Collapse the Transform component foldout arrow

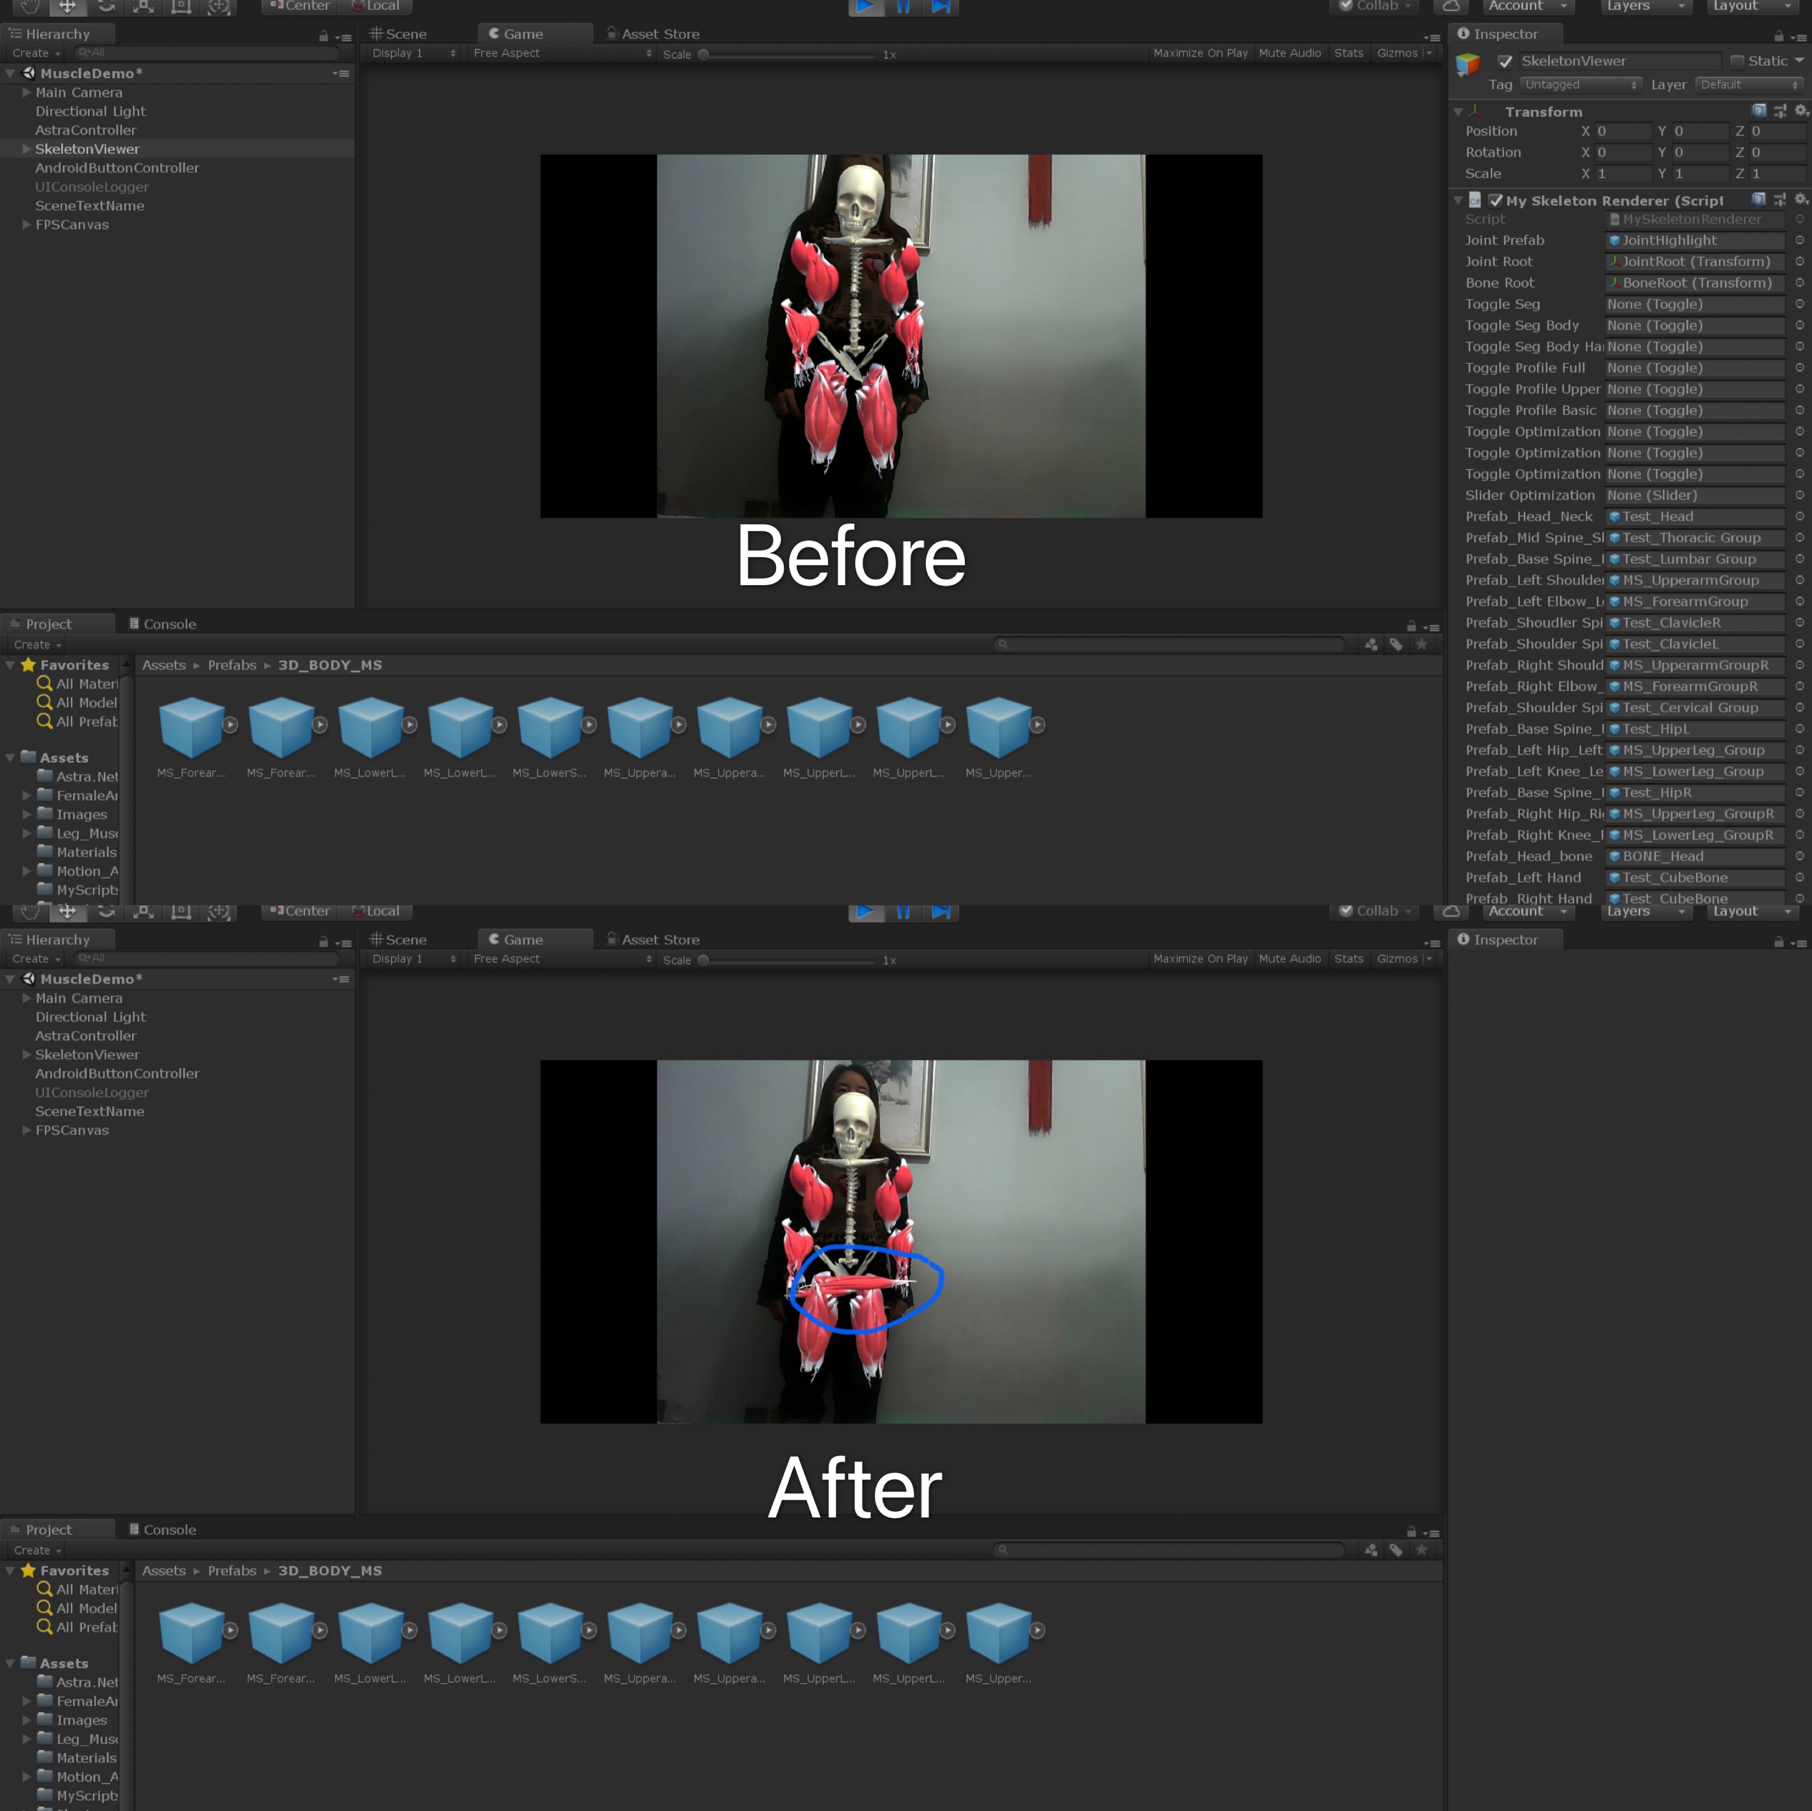tap(1458, 111)
